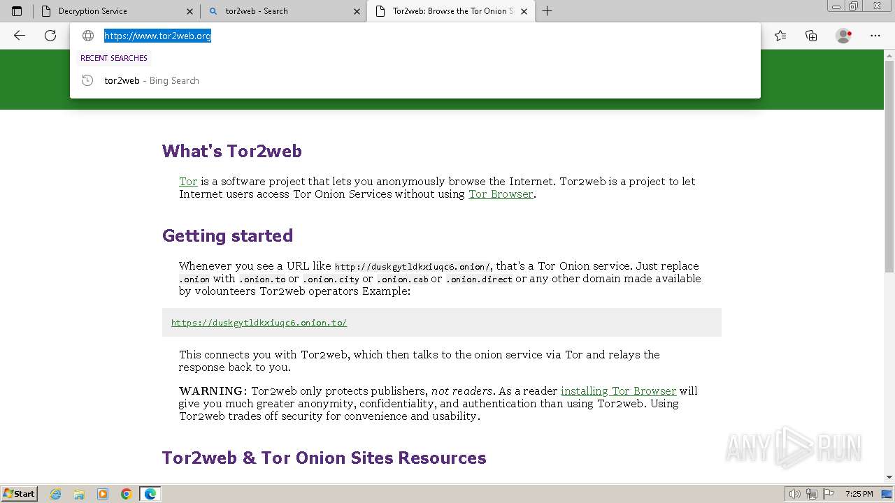The image size is (895, 503).
Task: Open Settings and more ellipsis menu
Action: click(875, 36)
